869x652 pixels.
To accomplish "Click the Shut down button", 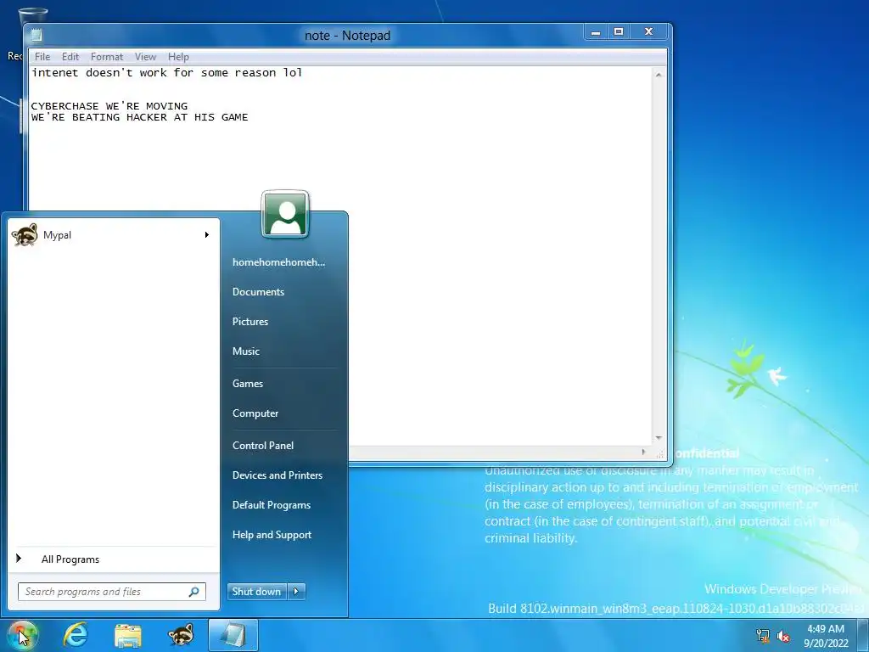I will point(256,592).
